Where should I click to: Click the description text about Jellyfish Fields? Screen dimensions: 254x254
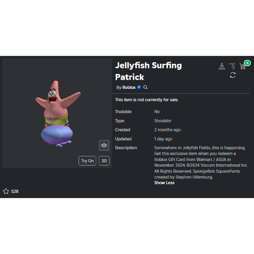201,162
